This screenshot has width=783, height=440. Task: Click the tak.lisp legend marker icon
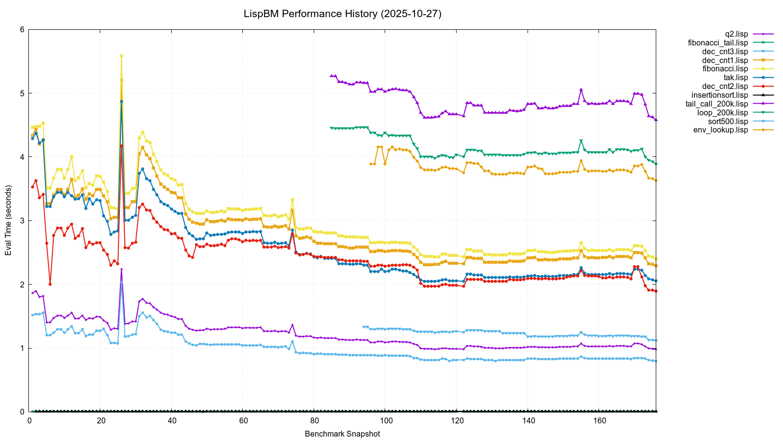pyautogui.click(x=763, y=77)
